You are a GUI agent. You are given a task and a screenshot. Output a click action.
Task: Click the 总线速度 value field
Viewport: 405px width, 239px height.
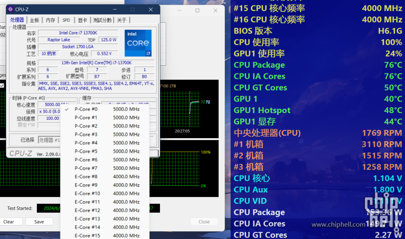coord(49,118)
